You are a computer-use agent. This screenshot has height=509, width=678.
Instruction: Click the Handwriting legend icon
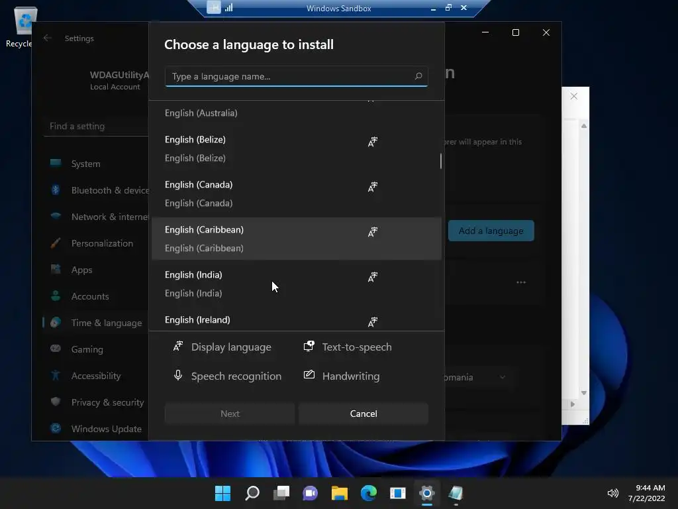(309, 375)
